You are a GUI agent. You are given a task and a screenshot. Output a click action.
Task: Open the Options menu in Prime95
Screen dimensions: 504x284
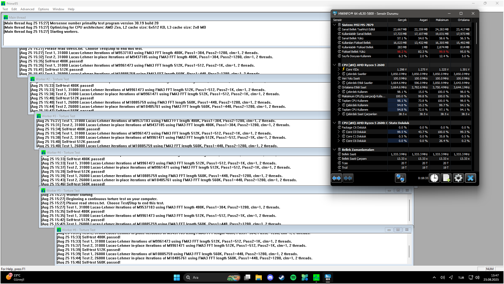[44, 9]
